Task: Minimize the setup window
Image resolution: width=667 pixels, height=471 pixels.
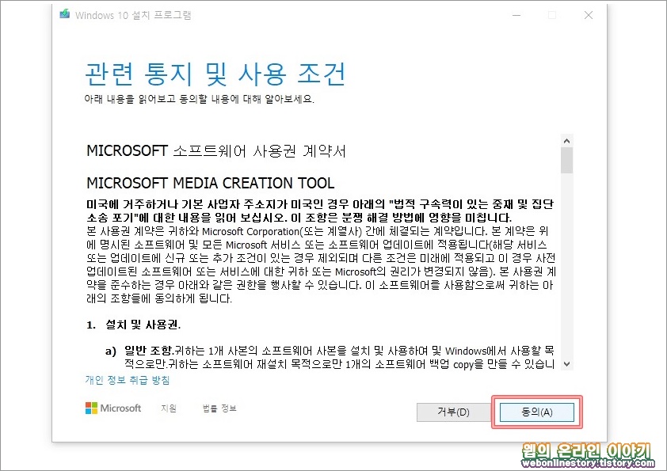Action: point(516,14)
